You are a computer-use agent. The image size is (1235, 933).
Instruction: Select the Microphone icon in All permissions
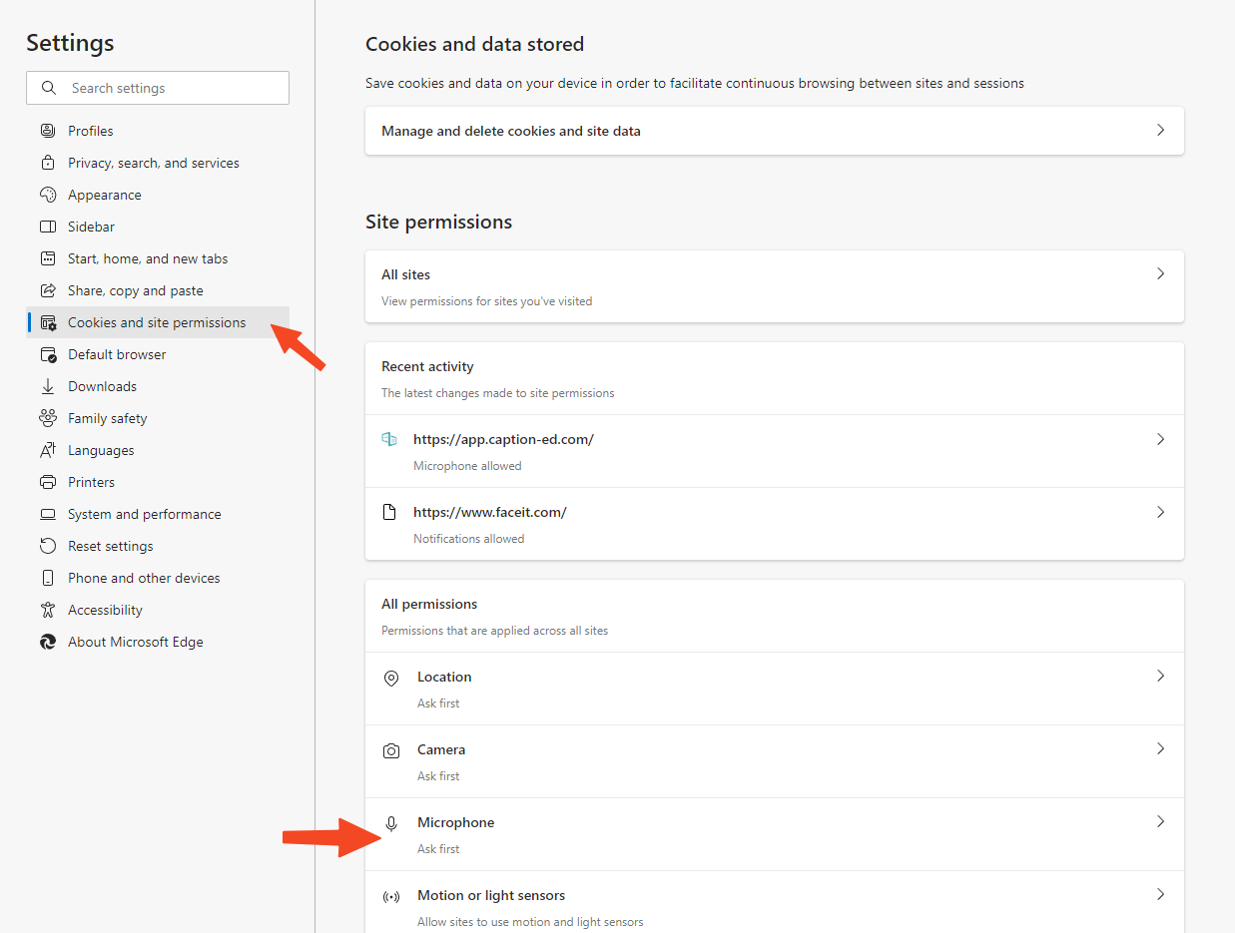pos(390,822)
